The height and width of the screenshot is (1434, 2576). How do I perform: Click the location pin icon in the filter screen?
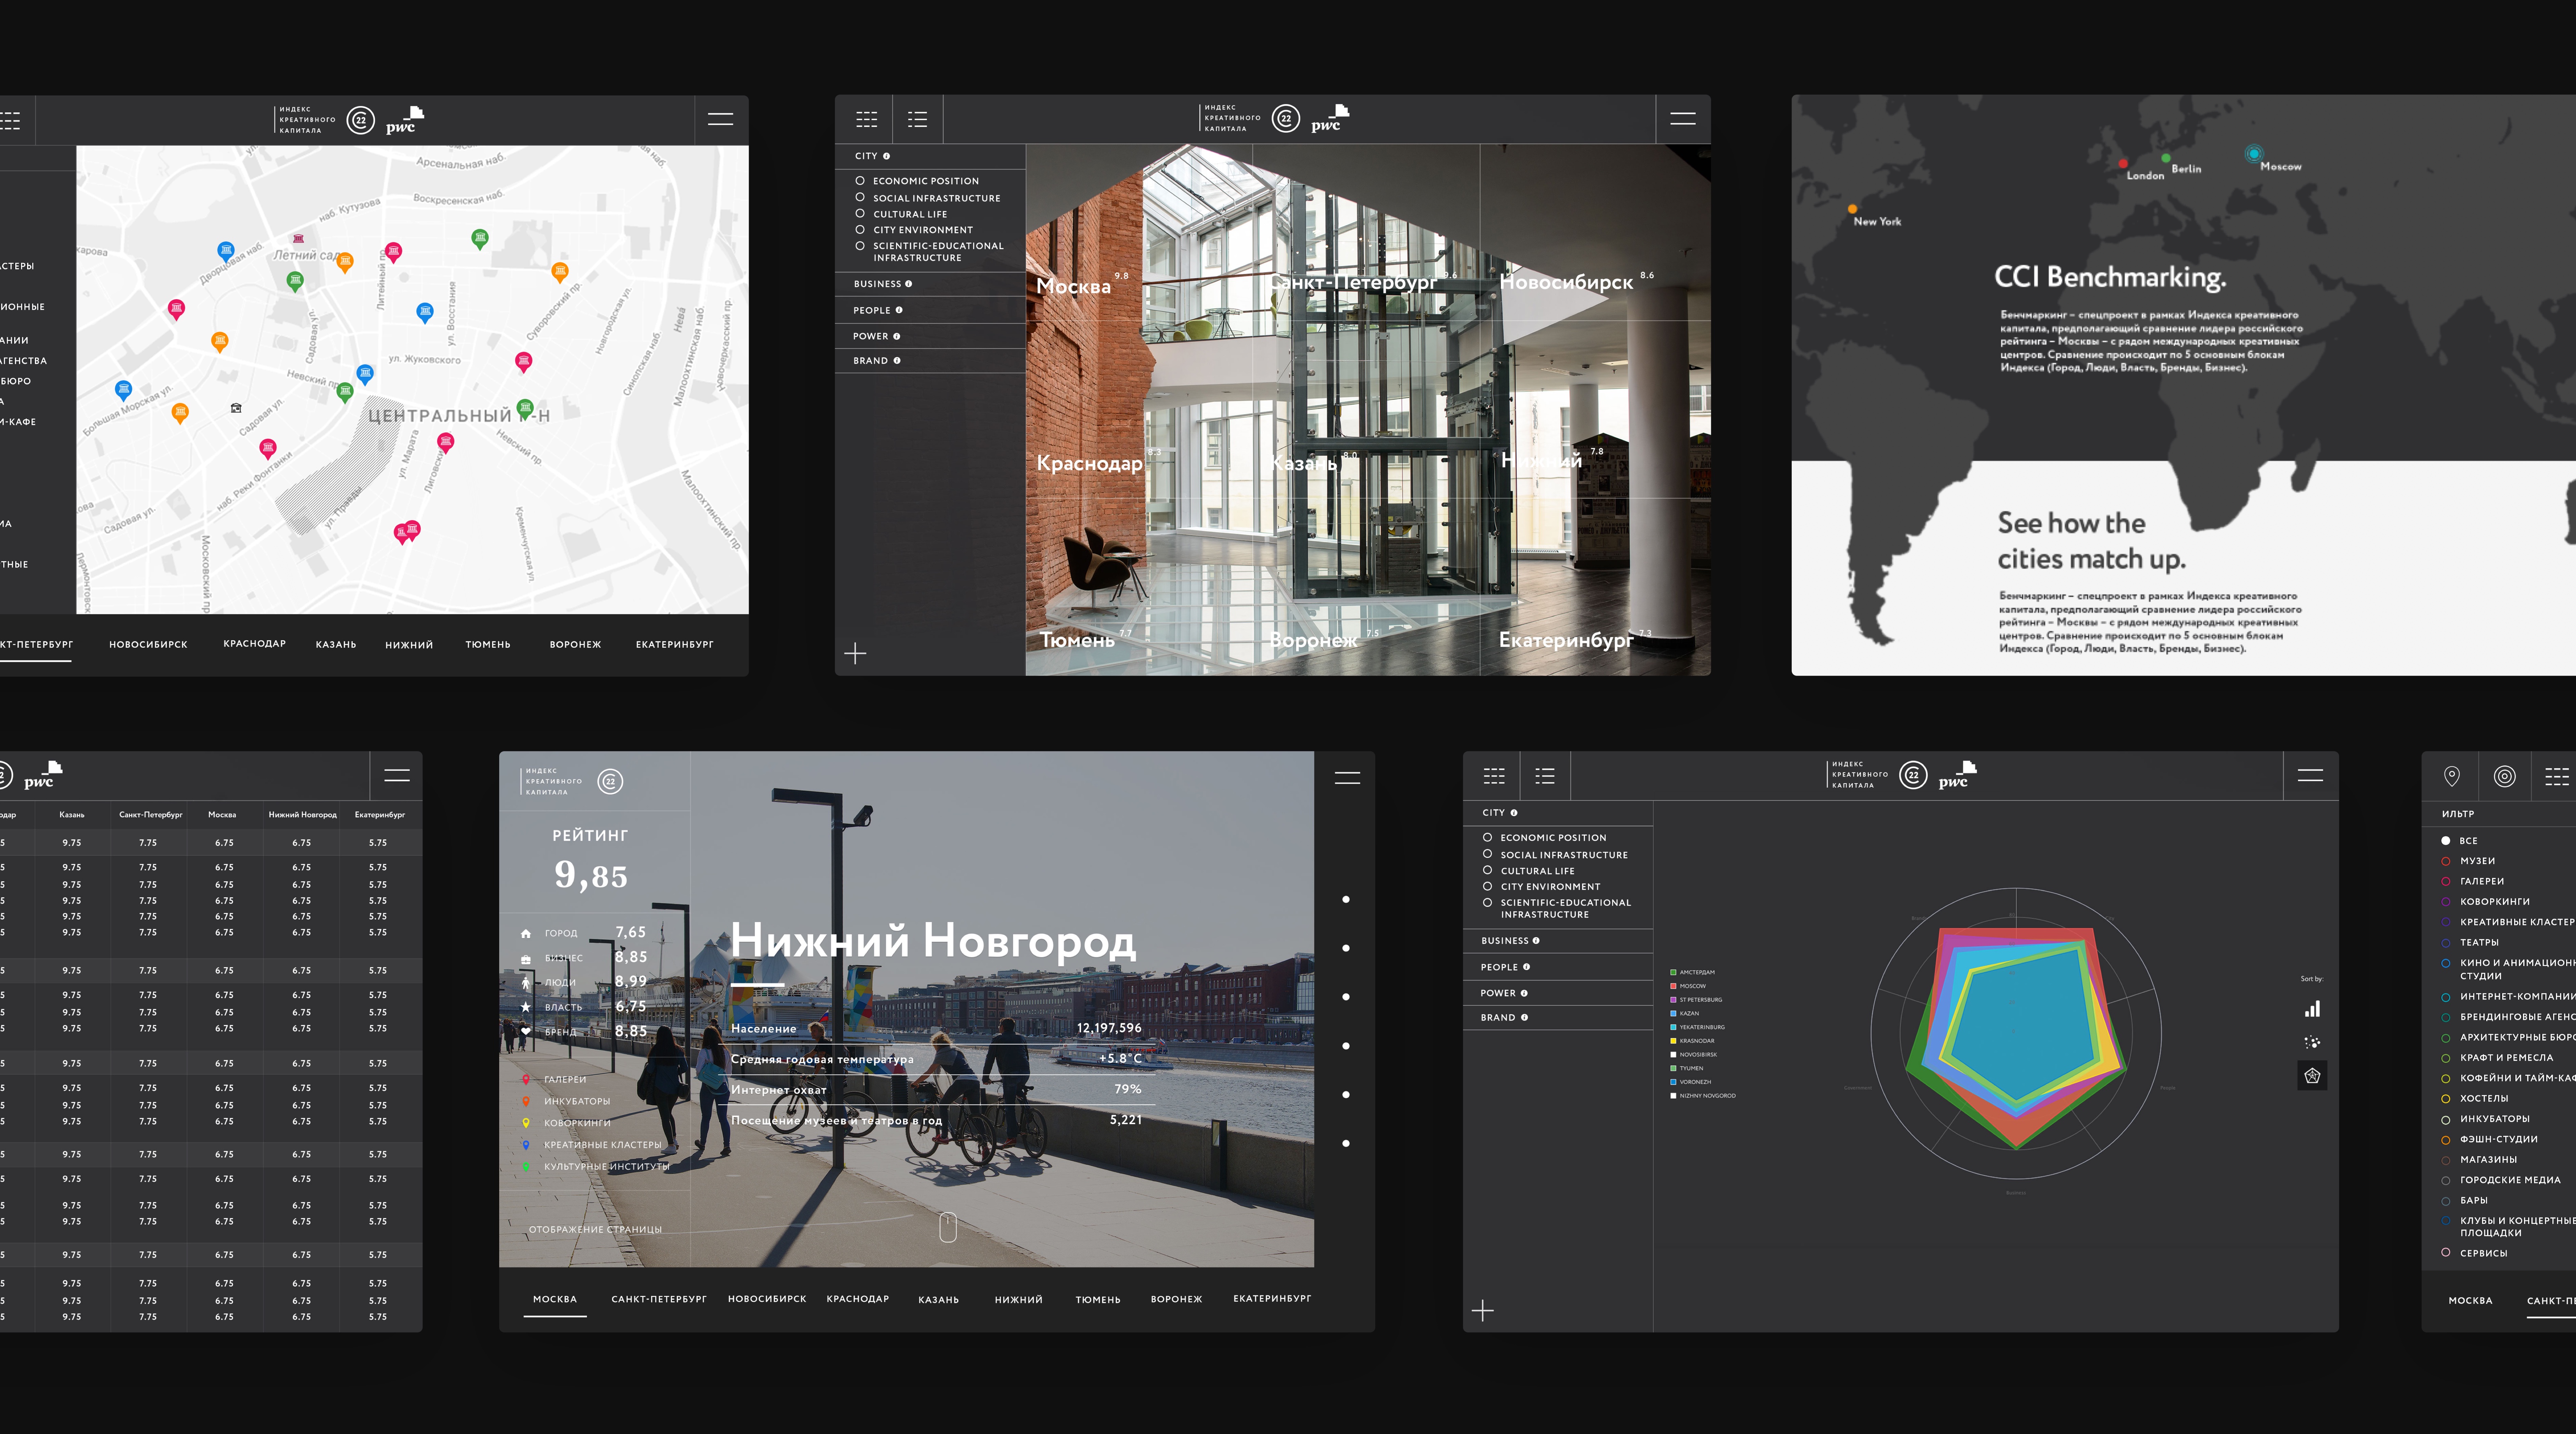[x=2451, y=776]
